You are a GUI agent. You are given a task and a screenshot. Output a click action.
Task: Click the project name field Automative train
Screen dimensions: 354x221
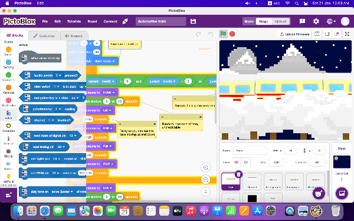(160, 21)
